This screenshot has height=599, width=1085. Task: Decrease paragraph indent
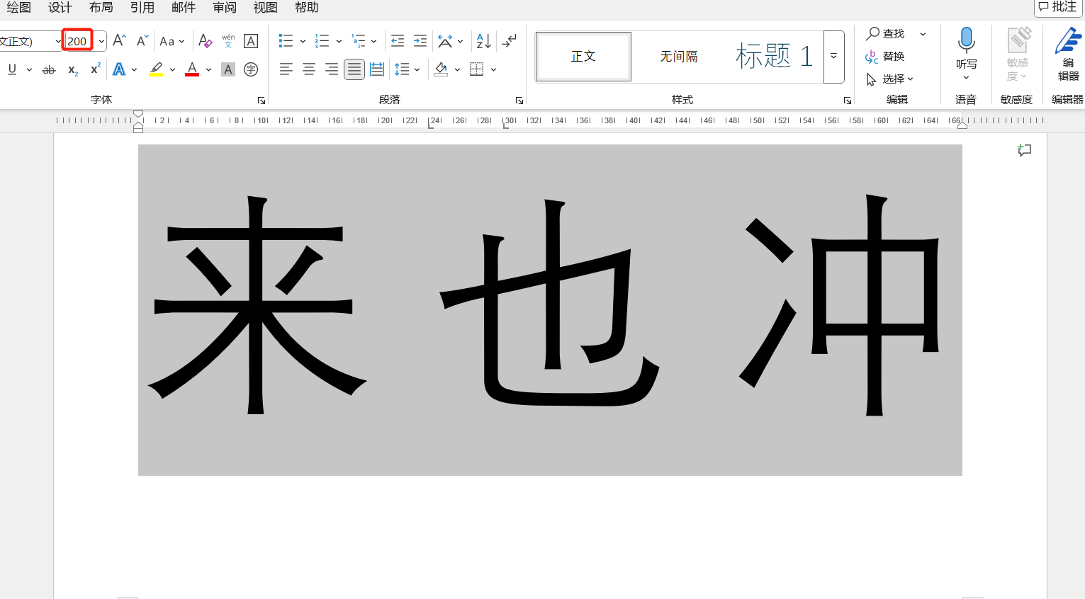pyautogui.click(x=398, y=41)
